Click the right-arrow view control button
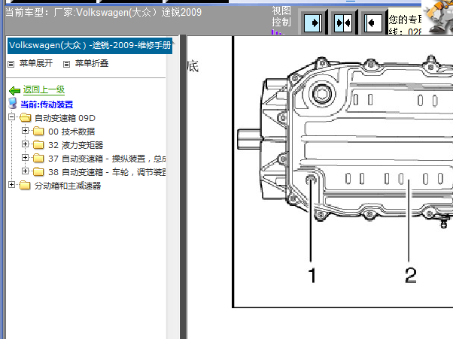The height and width of the screenshot is (339, 453). 312,23
